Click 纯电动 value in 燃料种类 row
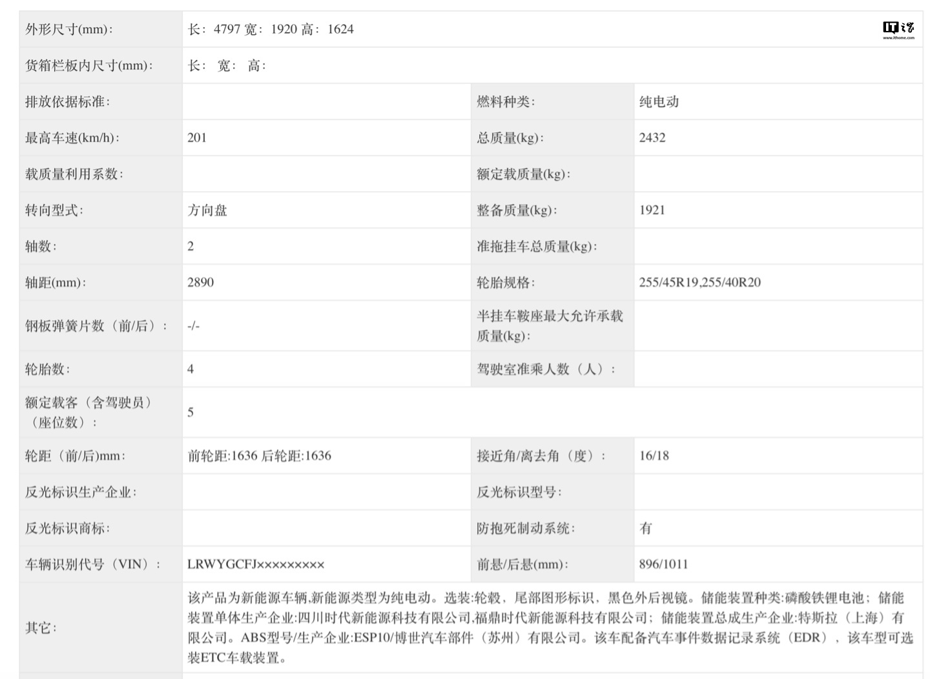Image resolution: width=930 pixels, height=679 pixels. coord(659,101)
